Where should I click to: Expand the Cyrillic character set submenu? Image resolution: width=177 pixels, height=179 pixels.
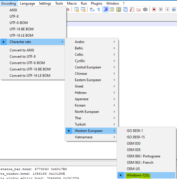click(x=92, y=61)
